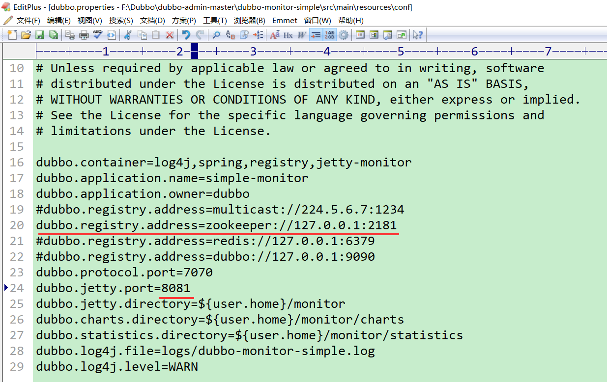The image size is (607, 382).
Task: Open the 文件(F) menu
Action: 29,21
